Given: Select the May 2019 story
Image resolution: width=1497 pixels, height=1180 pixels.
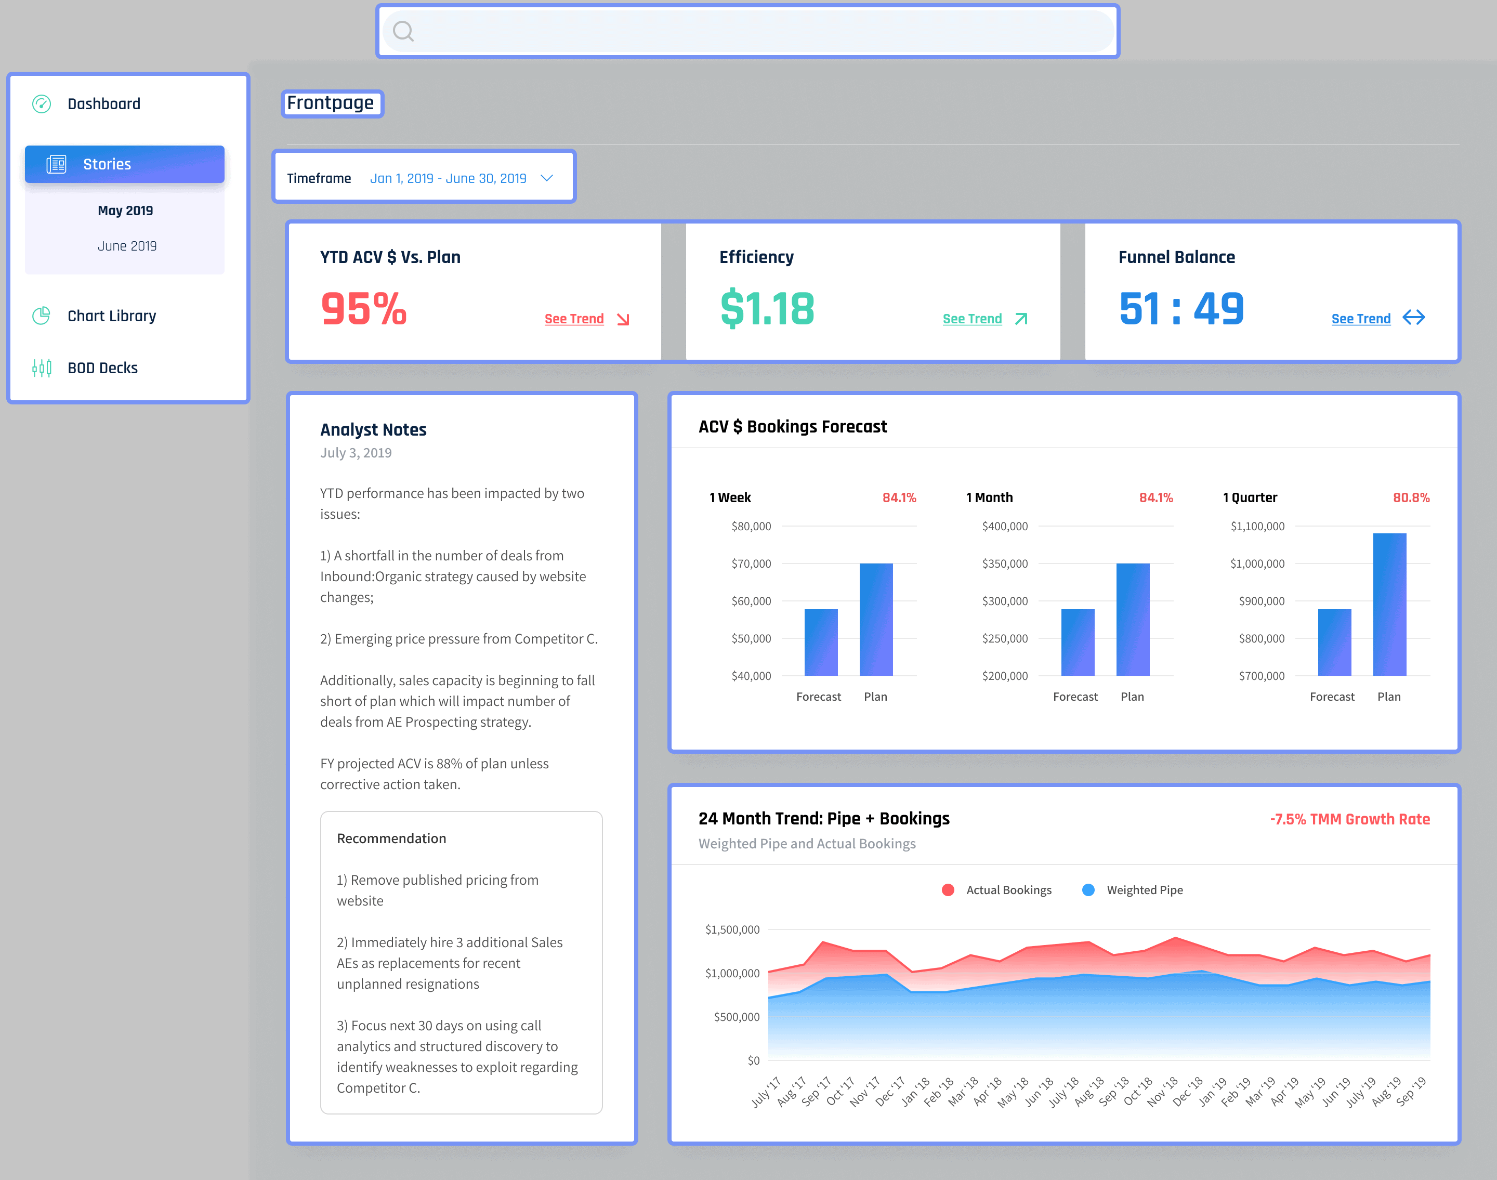Looking at the screenshot, I should click(126, 210).
